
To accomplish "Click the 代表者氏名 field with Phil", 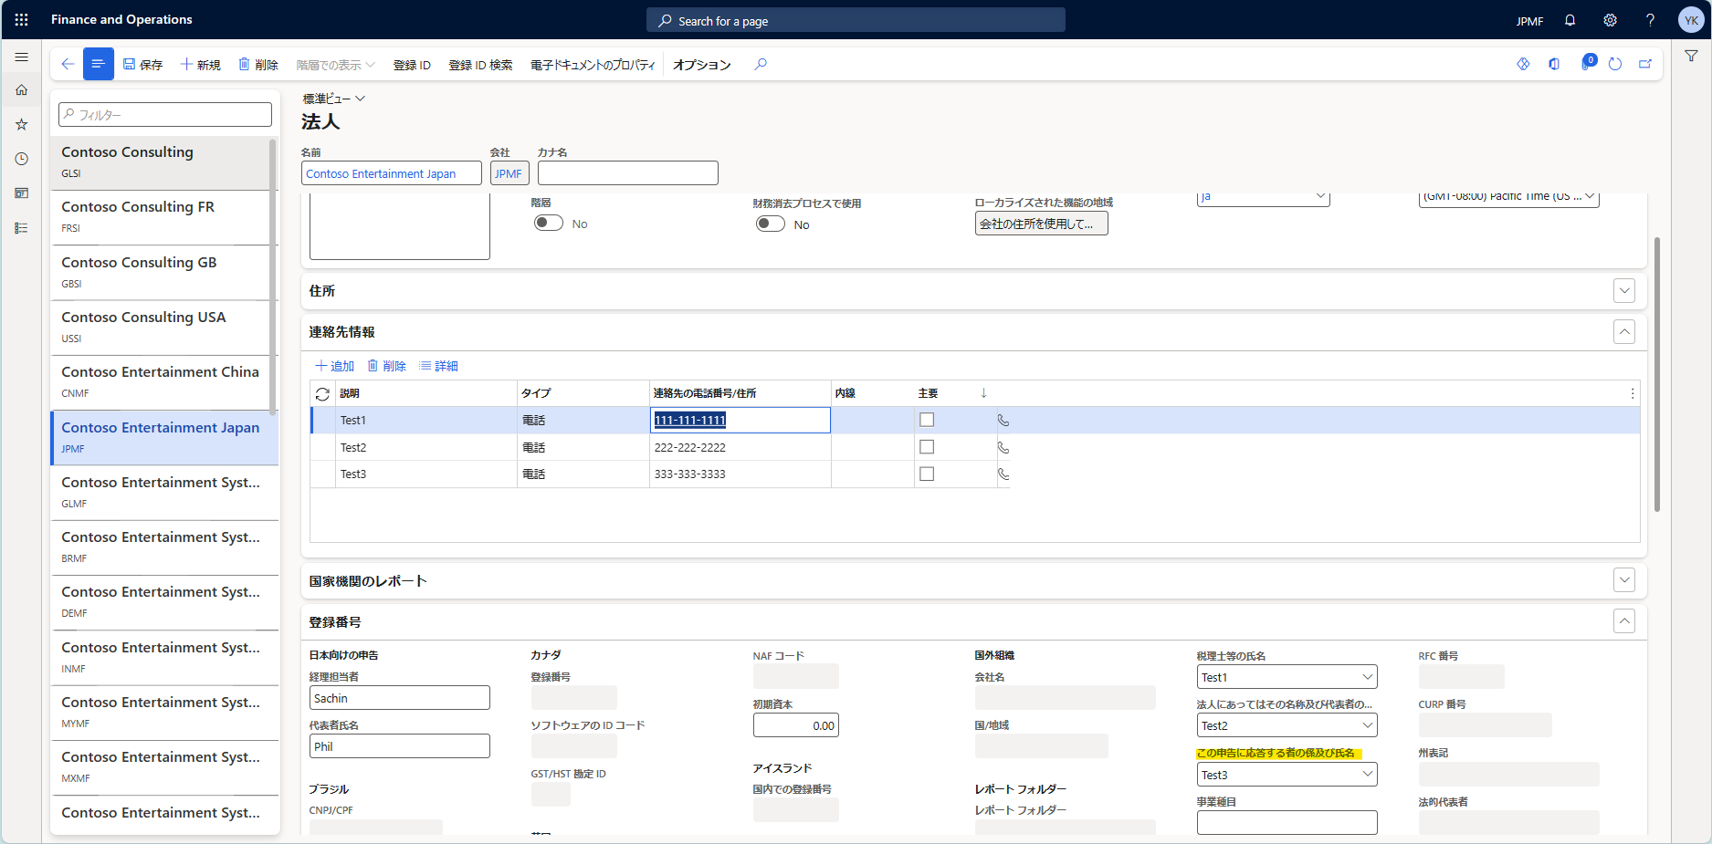I will click(400, 746).
